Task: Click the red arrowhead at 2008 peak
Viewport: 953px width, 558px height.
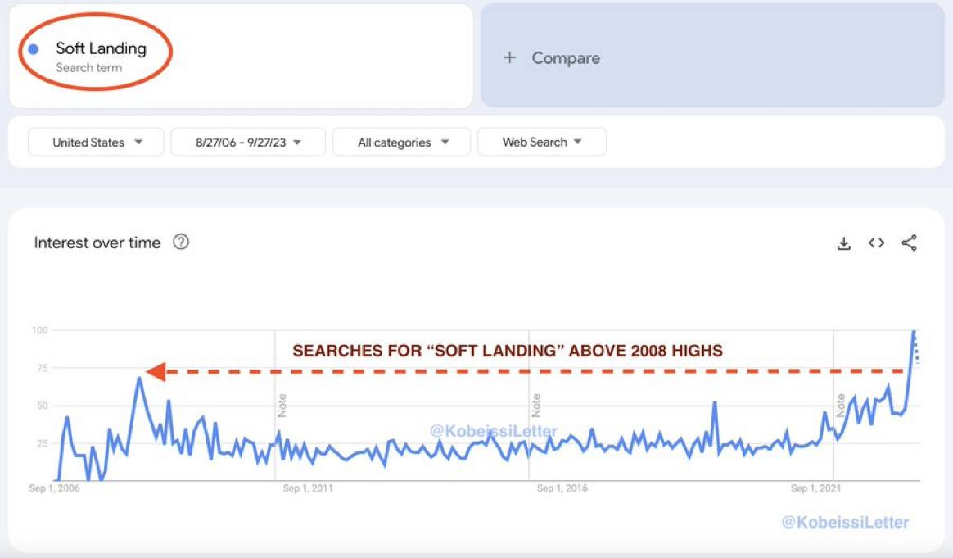Action: (x=156, y=372)
